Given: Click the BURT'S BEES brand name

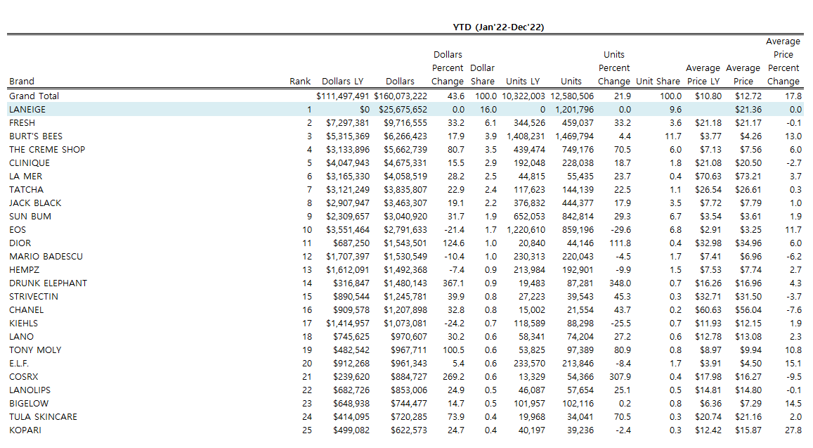Looking at the screenshot, I should pos(36,136).
